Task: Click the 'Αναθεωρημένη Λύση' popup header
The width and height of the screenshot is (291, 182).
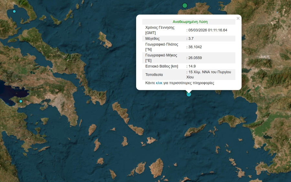Action: click(x=190, y=22)
